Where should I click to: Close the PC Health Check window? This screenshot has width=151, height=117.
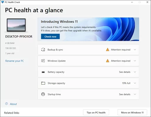pos(147,2)
